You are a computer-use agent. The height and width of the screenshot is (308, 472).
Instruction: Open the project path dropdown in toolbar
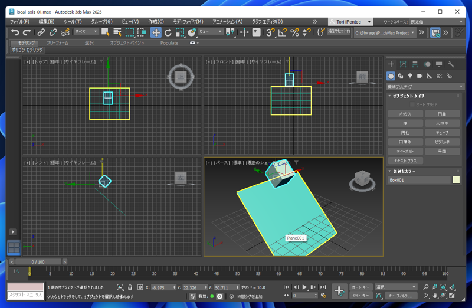pos(385,32)
